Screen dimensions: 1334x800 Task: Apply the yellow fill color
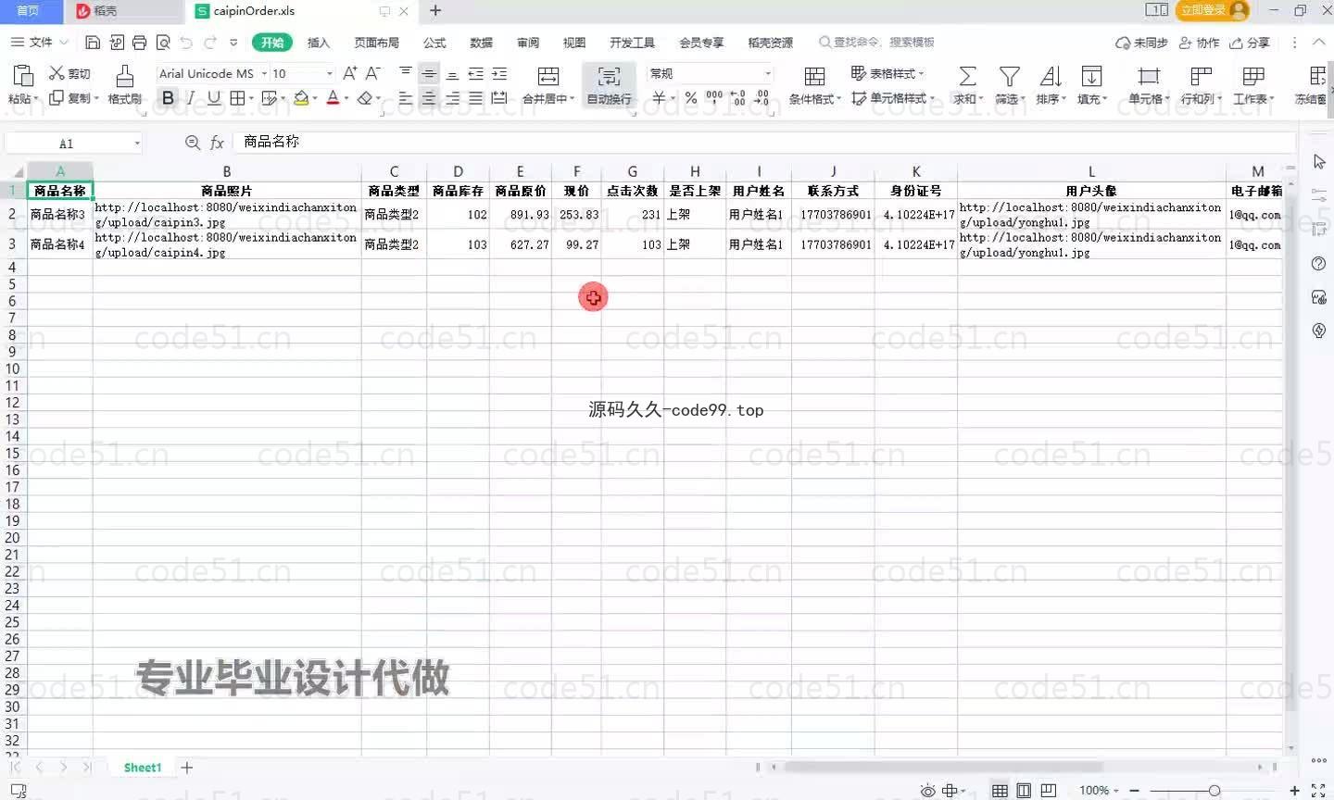click(x=301, y=98)
